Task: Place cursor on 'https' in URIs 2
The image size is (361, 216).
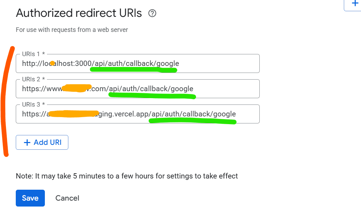Action: click(30, 89)
